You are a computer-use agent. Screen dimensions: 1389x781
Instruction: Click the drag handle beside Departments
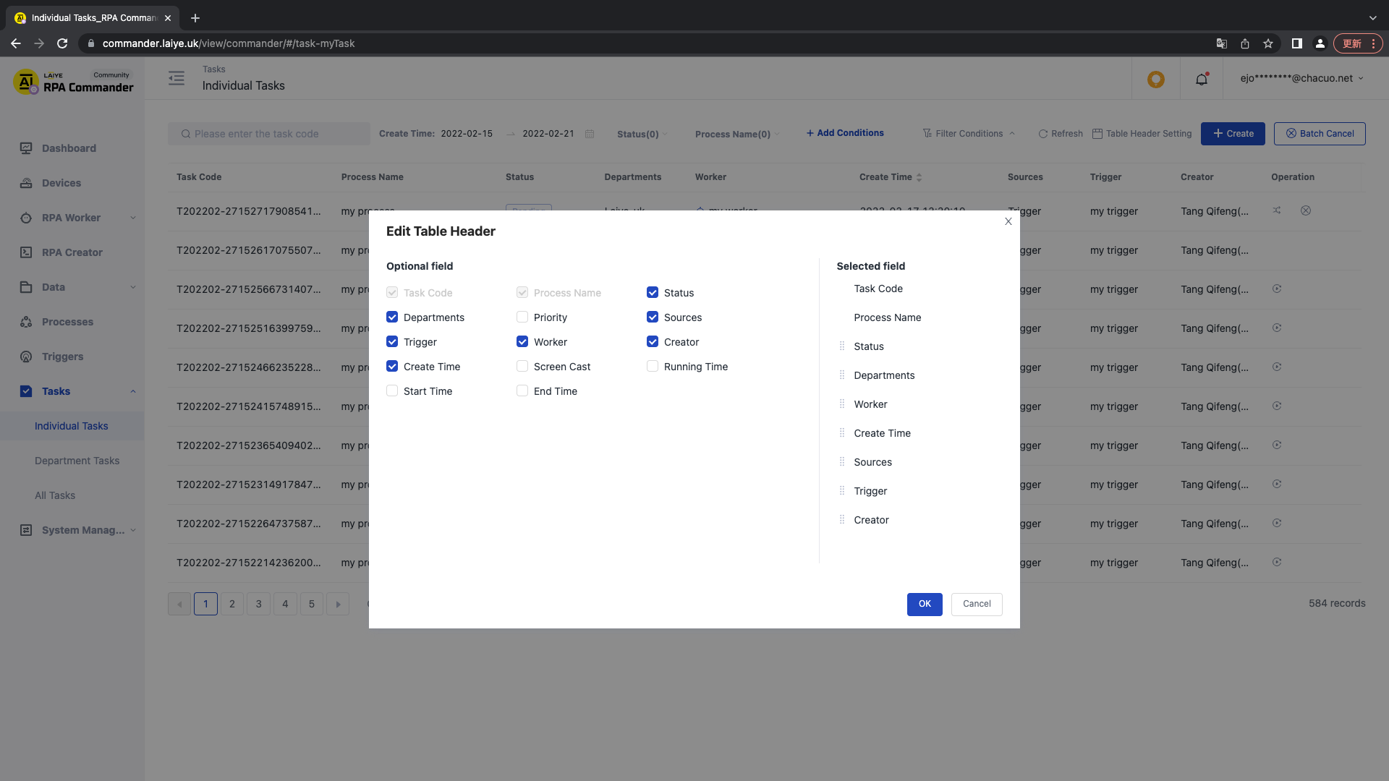click(842, 375)
